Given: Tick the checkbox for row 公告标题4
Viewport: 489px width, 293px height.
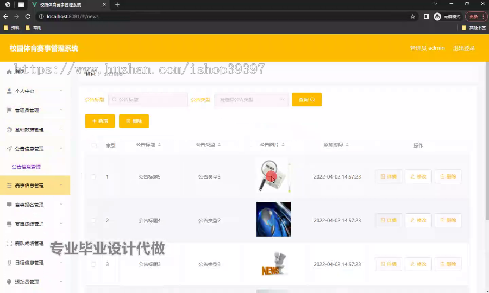Looking at the screenshot, I should point(93,220).
